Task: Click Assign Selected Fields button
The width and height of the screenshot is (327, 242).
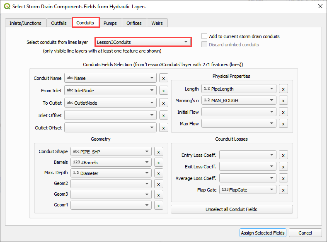Action: [263, 233]
